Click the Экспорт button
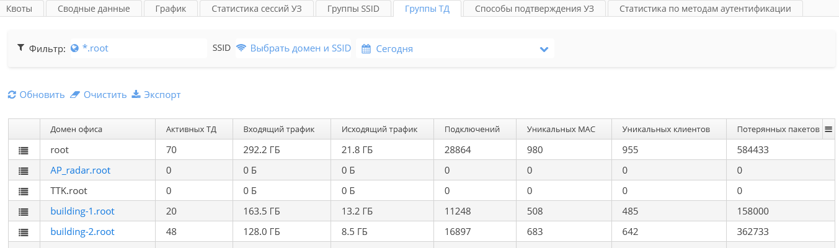This screenshot has width=839, height=248. (156, 95)
